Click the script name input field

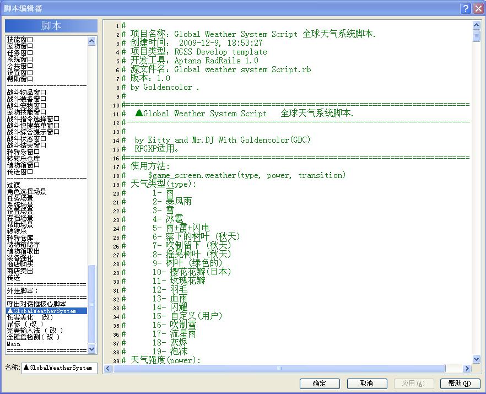pyautogui.click(x=59, y=368)
